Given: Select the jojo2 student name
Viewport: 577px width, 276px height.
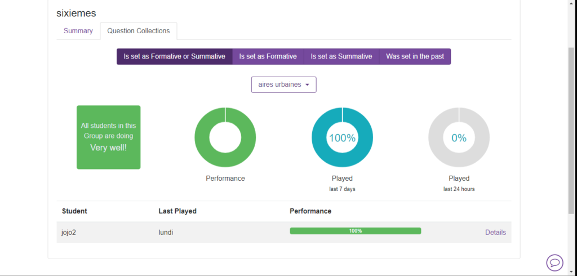Looking at the screenshot, I should tap(69, 232).
